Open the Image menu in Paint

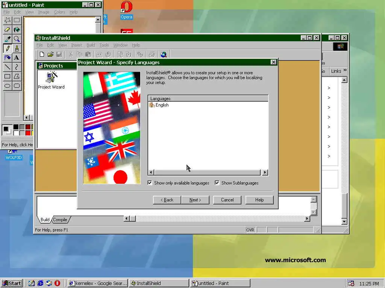(x=44, y=12)
